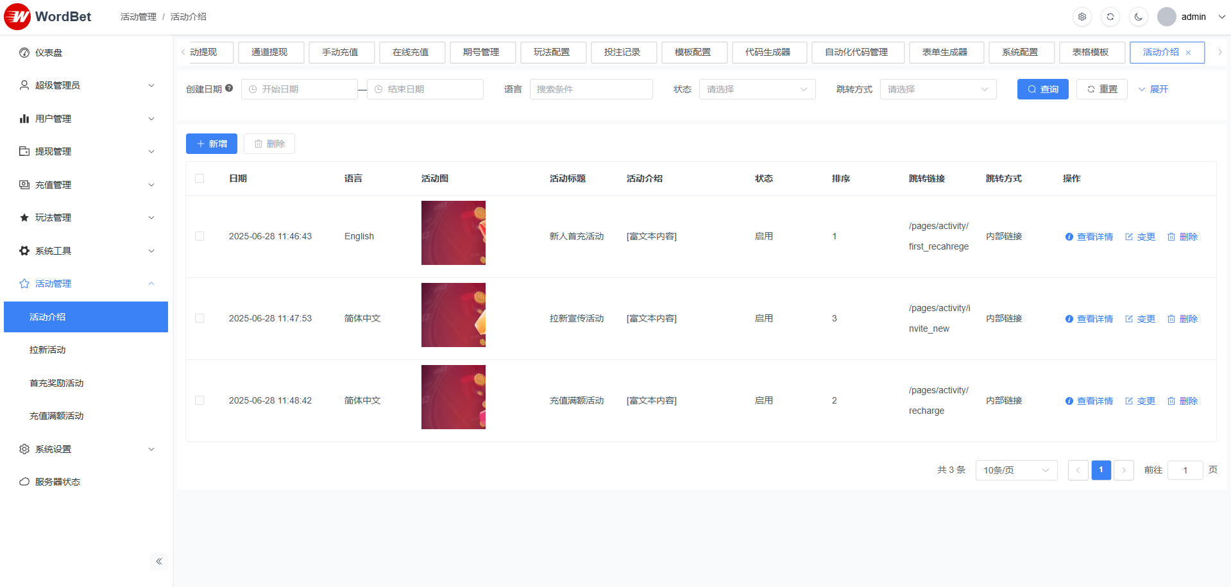
Task: Collapse the sidebar with double-arrow icon
Action: tap(158, 561)
